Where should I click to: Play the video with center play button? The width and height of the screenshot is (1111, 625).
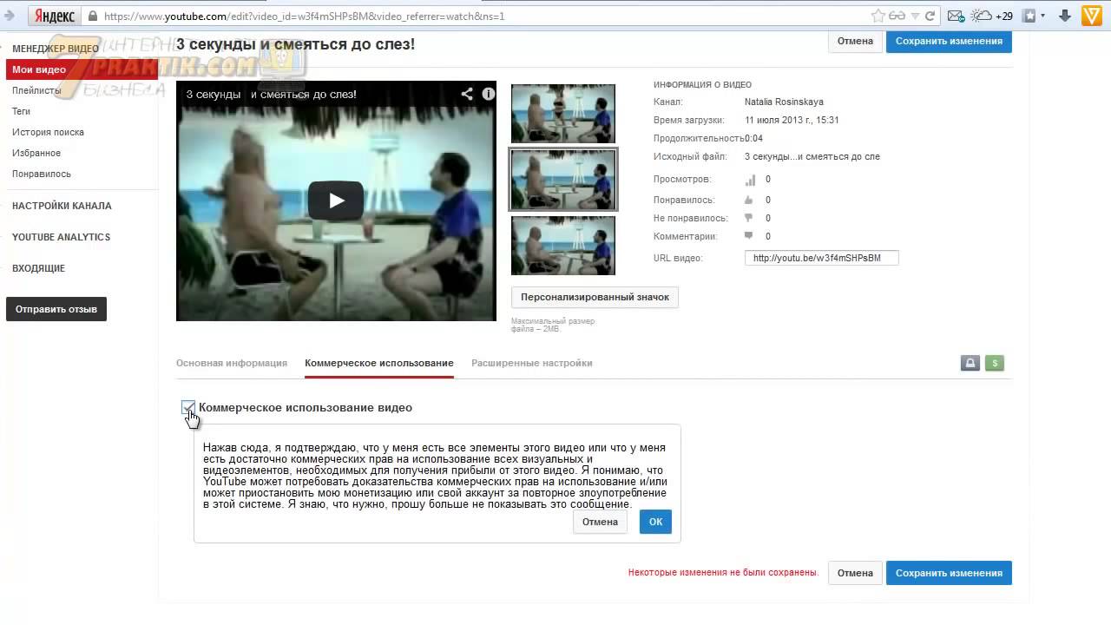[x=336, y=201]
